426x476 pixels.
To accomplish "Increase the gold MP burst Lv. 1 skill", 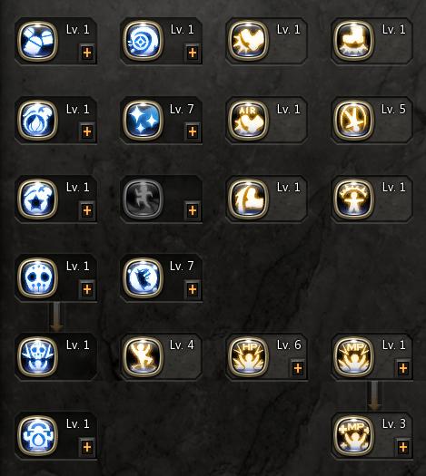I will tap(403, 368).
